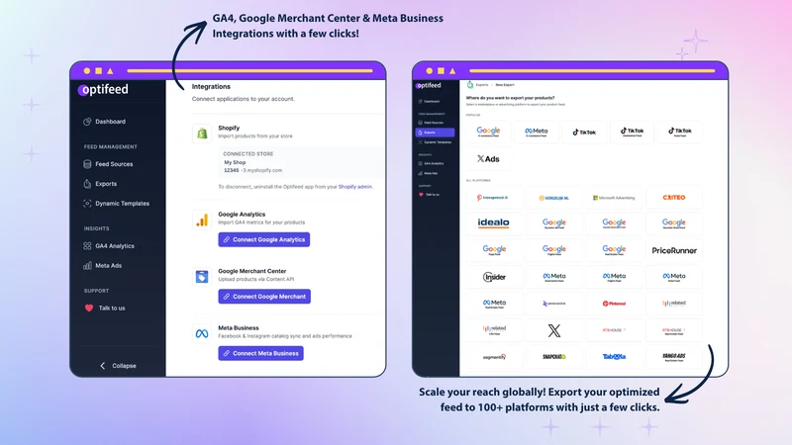Viewport: 792px width, 445px height.
Task: Select the trovaprezzi.it platform card
Action: click(x=494, y=198)
